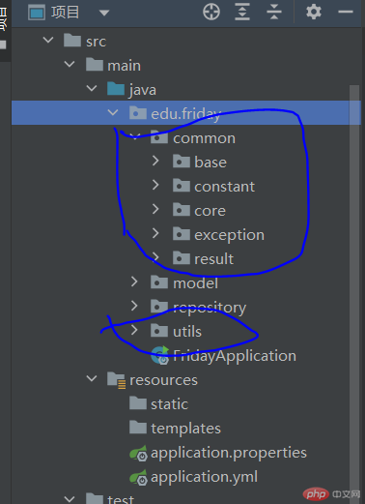365x504 pixels.
Task: Collapse the src folder
Action: point(48,40)
